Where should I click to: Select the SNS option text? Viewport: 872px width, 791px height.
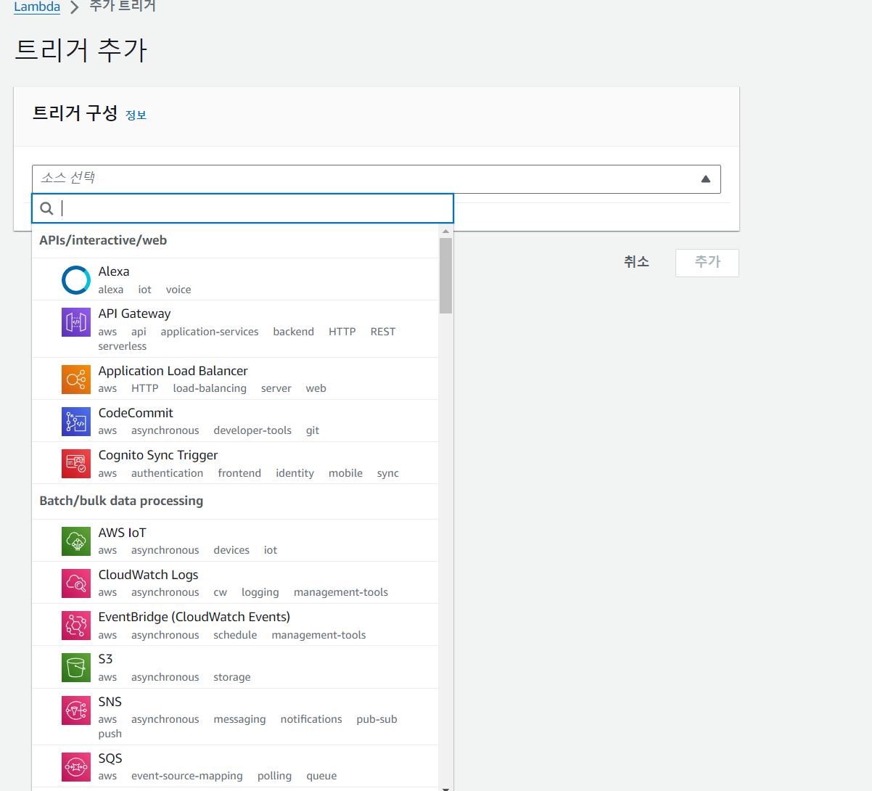(x=110, y=702)
